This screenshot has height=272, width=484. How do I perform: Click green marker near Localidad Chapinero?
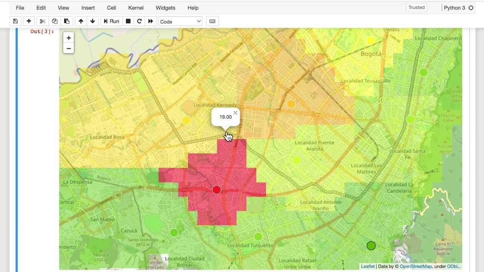[x=423, y=72]
